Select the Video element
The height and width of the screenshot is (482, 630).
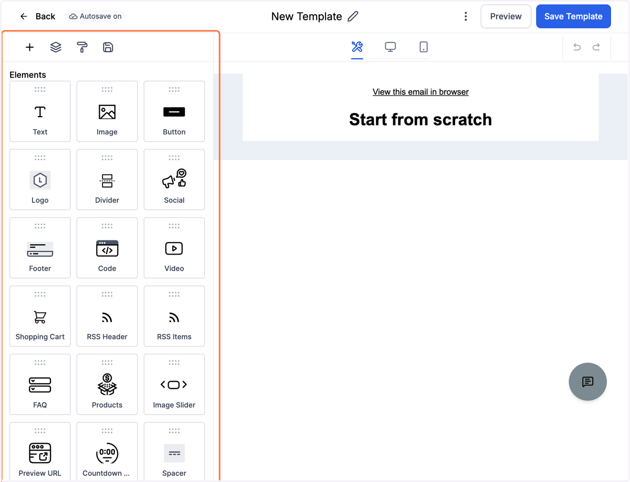click(x=174, y=248)
